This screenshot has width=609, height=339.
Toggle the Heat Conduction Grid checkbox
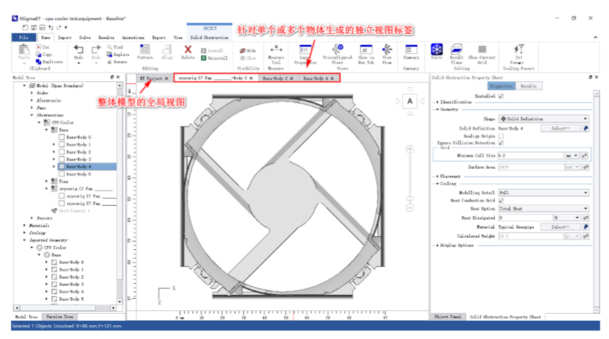pyautogui.click(x=501, y=201)
